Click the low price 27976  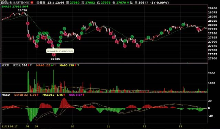click(106, 2)
